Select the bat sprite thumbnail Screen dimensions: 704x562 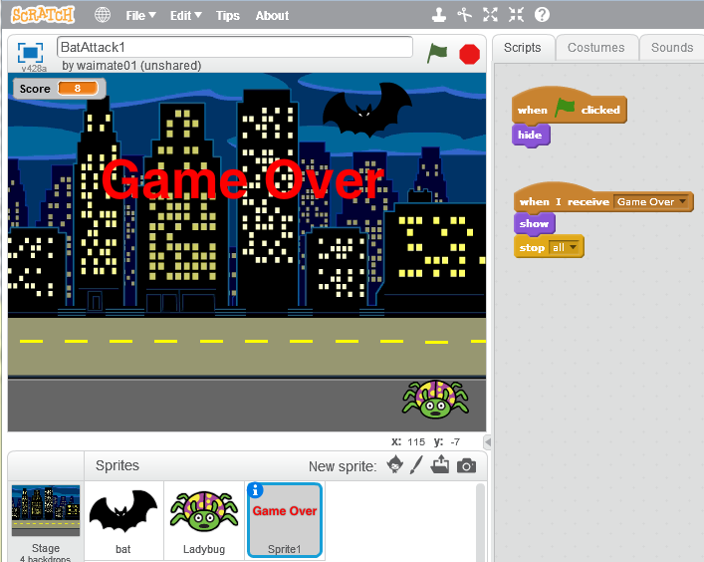click(123, 516)
